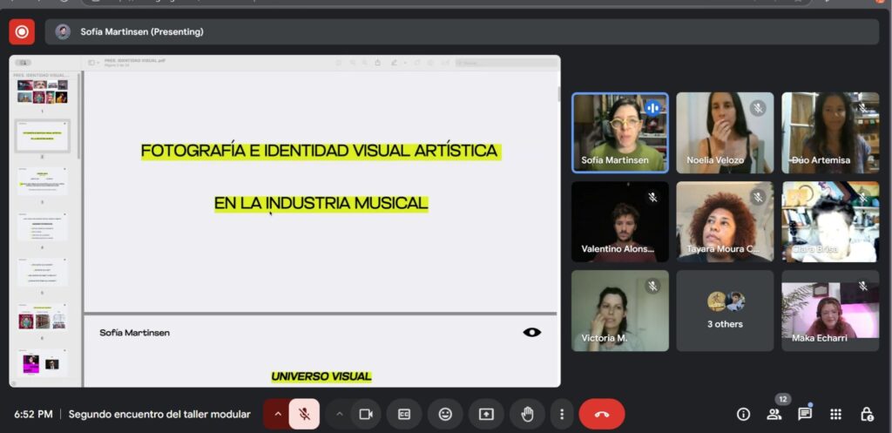The height and width of the screenshot is (433, 892).
Task: Expand audio settings arrow beside microphone
Action: coord(278,414)
